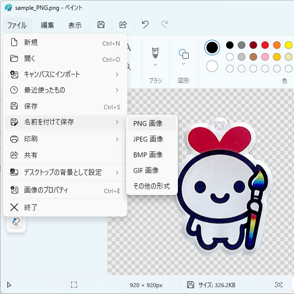Open the 編集 (Edit) menu
The width and height of the screenshot is (294, 294).
pyautogui.click(x=48, y=25)
